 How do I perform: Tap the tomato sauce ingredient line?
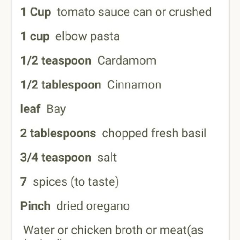[116, 12]
